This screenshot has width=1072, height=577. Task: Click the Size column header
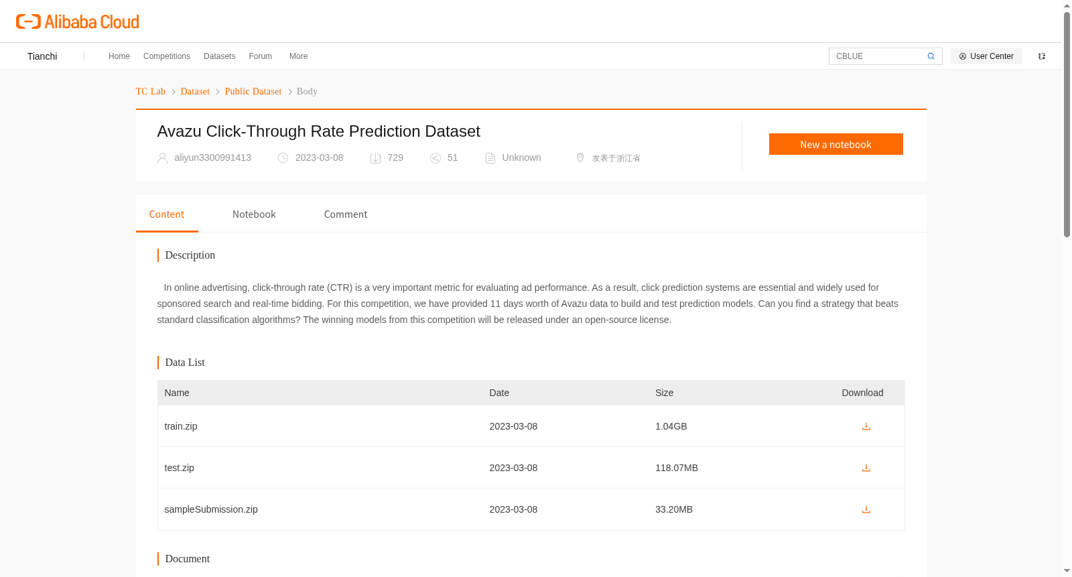pos(665,393)
